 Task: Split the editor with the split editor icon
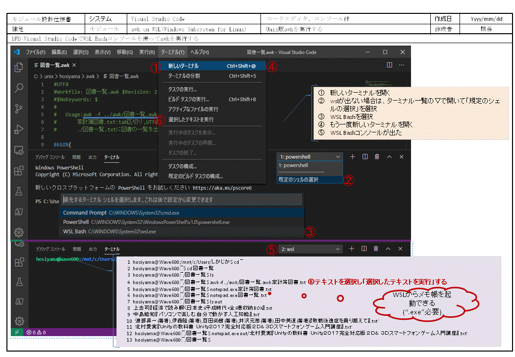pyautogui.click(x=390, y=65)
